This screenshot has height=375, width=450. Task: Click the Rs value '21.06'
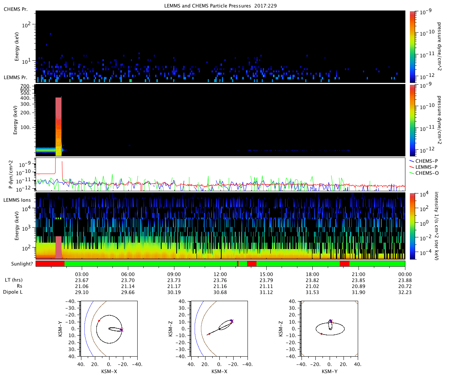[x=82, y=286]
